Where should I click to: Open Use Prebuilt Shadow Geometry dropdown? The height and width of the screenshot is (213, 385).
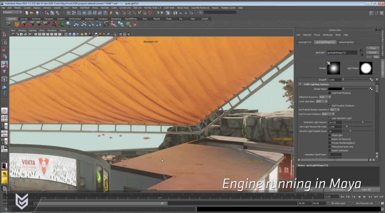[x=335, y=110]
